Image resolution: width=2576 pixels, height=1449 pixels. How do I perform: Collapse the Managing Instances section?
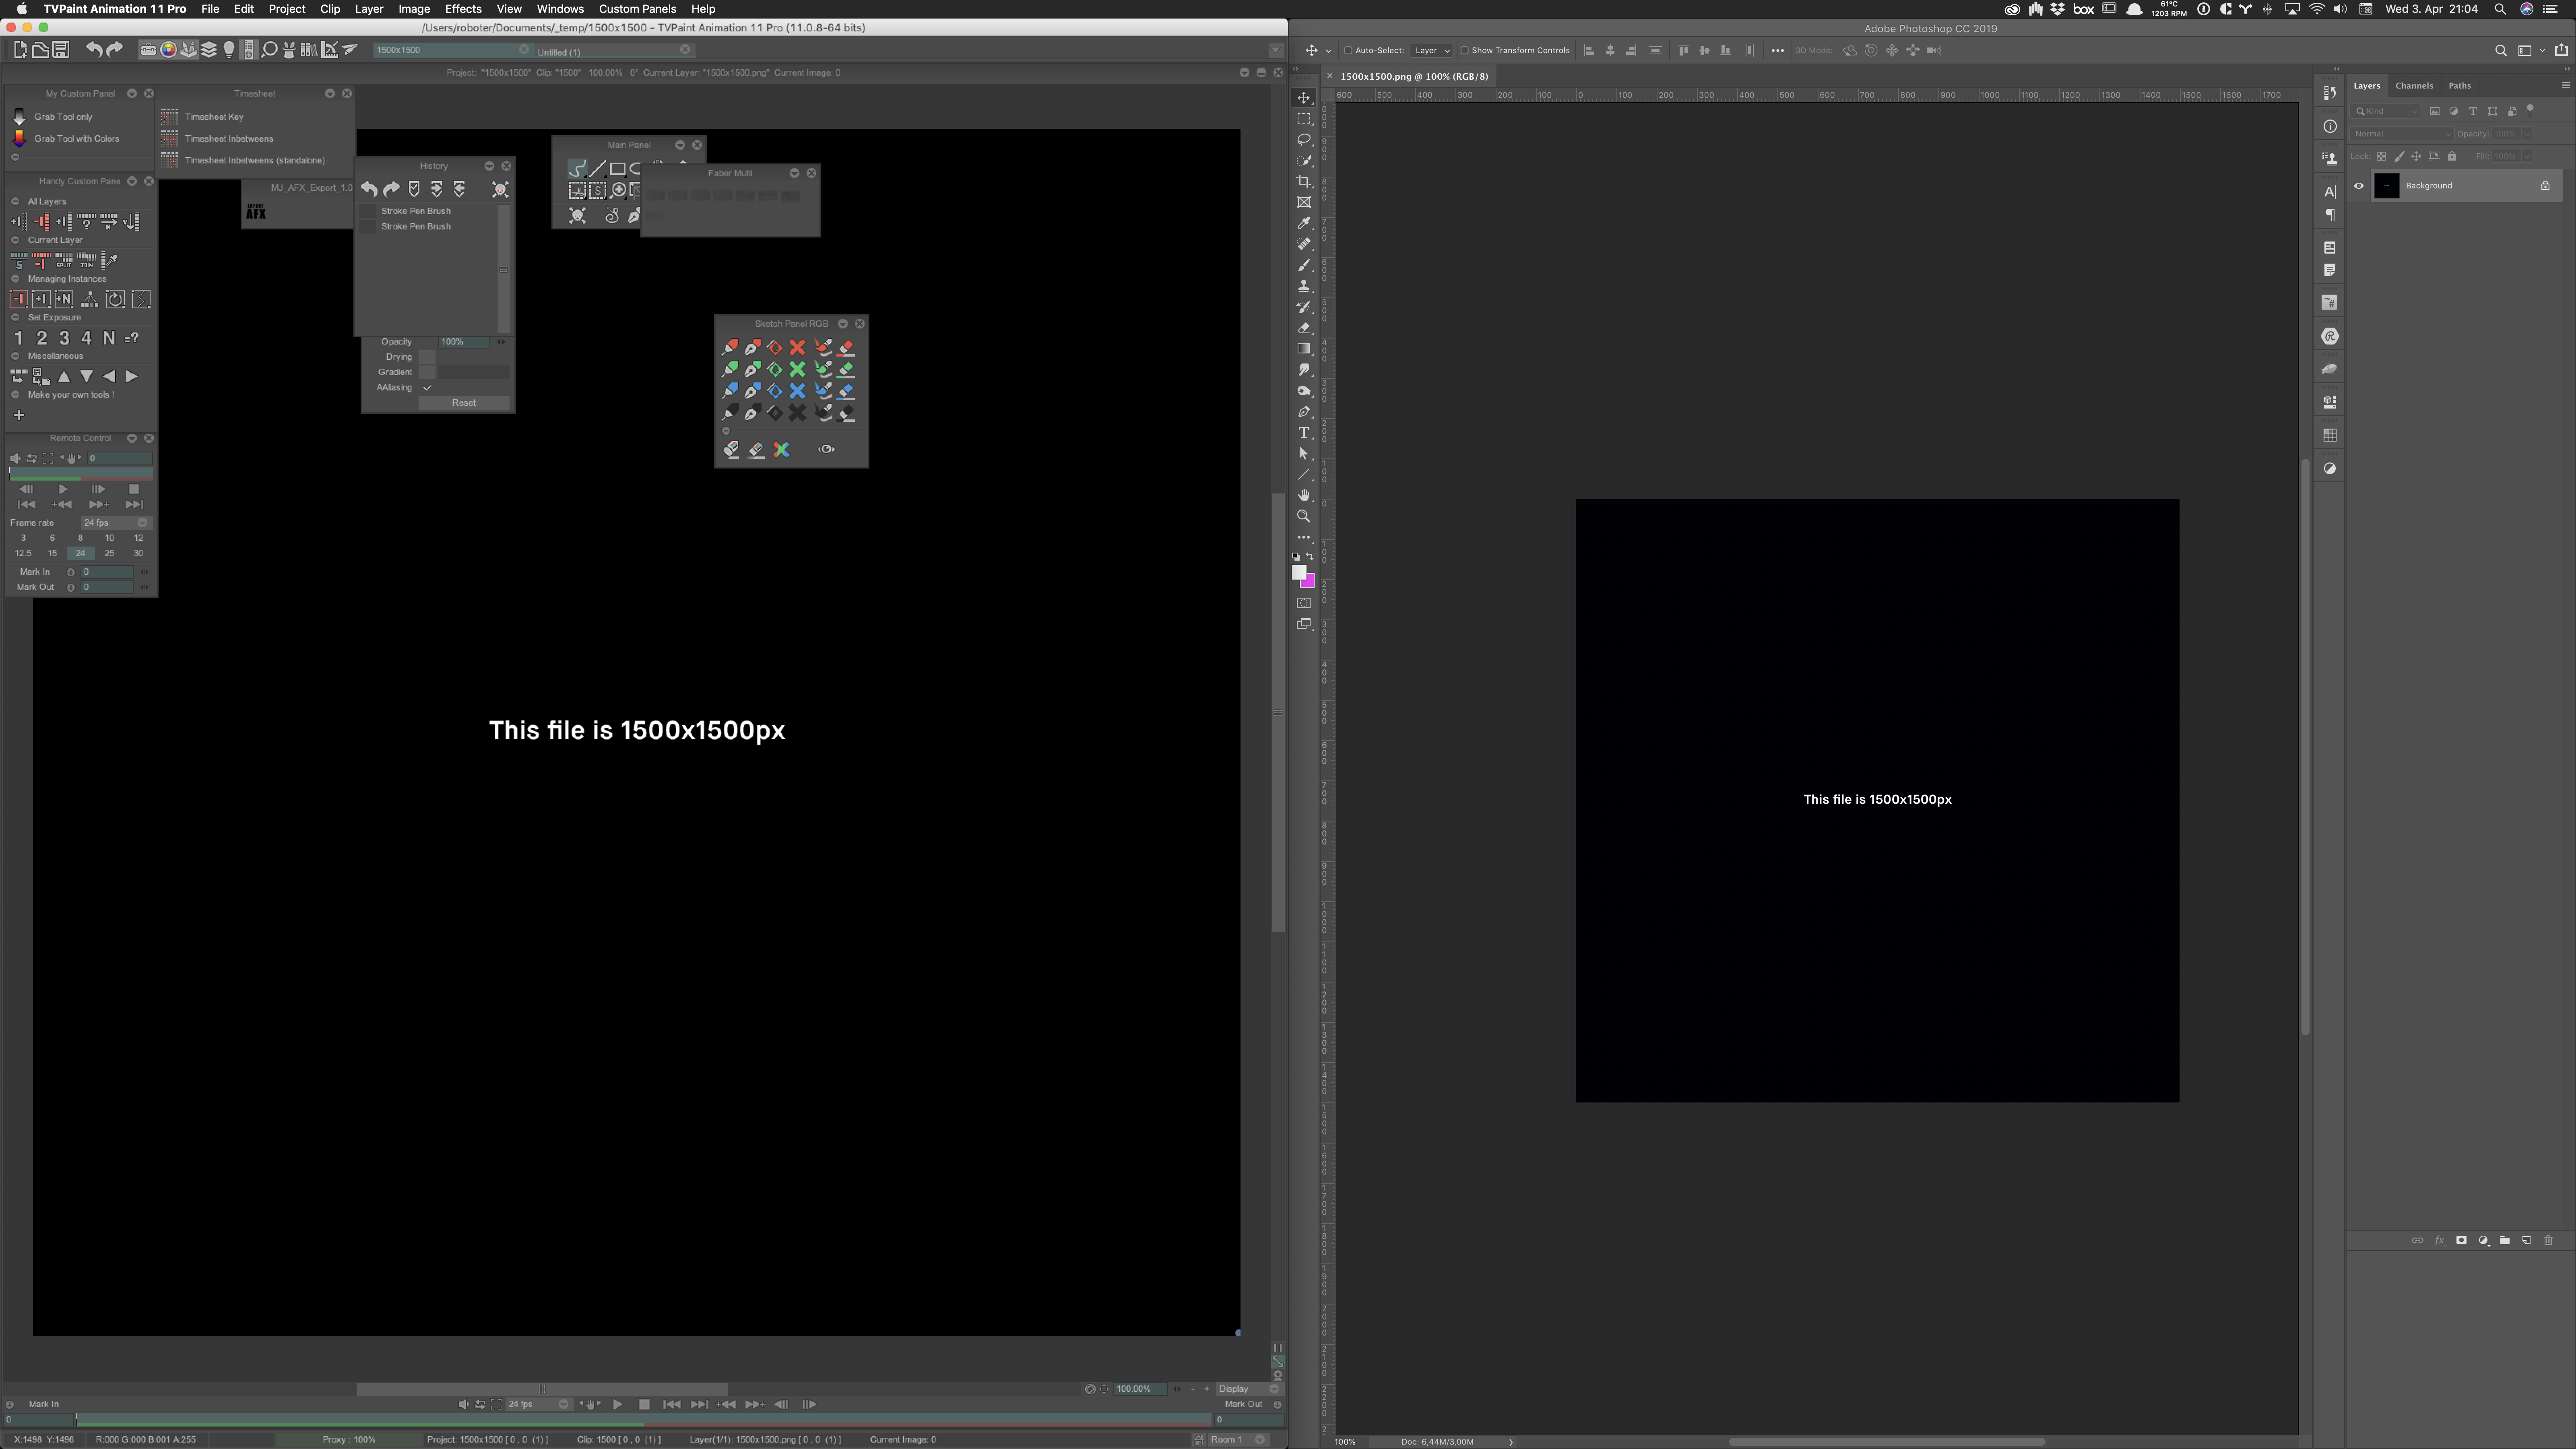click(15, 279)
